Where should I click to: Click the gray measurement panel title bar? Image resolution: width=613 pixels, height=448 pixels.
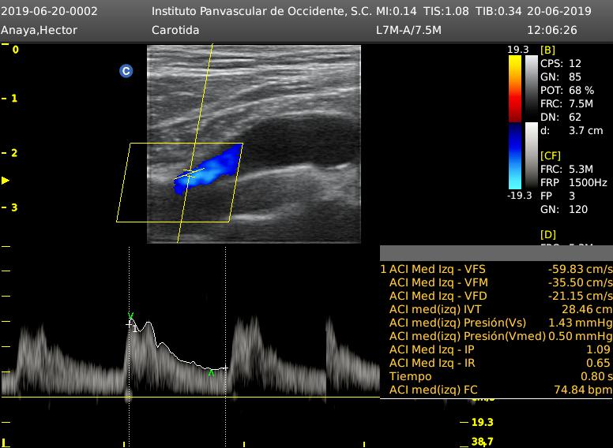tap(497, 253)
